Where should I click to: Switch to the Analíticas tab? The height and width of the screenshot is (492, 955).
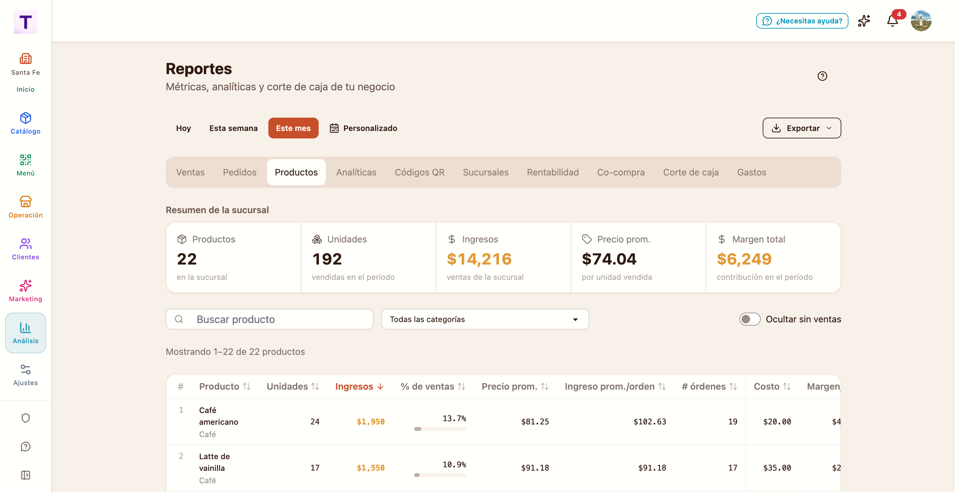(356, 172)
